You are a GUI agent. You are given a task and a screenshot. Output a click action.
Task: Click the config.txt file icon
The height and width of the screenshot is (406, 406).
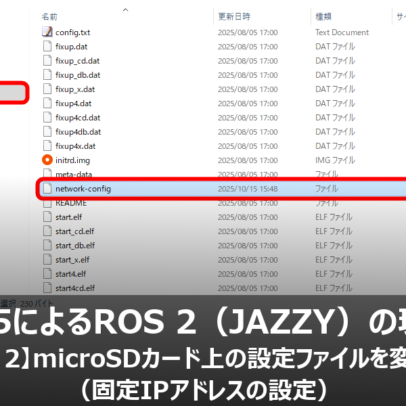47,32
